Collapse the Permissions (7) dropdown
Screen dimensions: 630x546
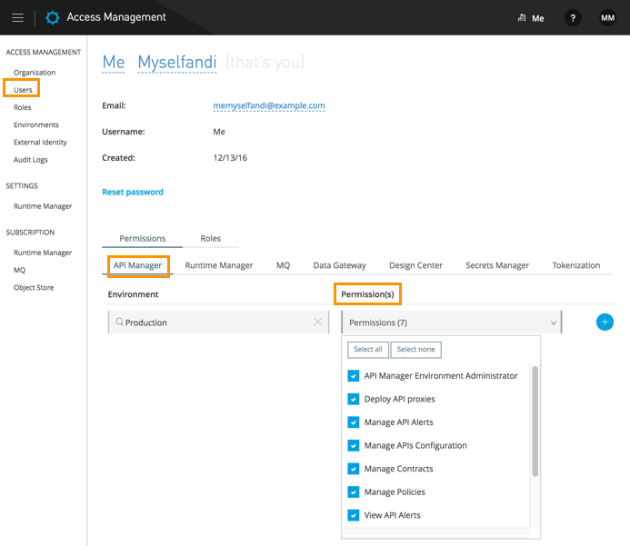(451, 323)
